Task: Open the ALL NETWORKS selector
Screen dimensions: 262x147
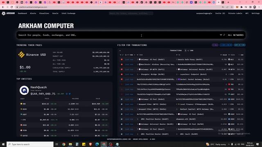Action: tap(236, 35)
